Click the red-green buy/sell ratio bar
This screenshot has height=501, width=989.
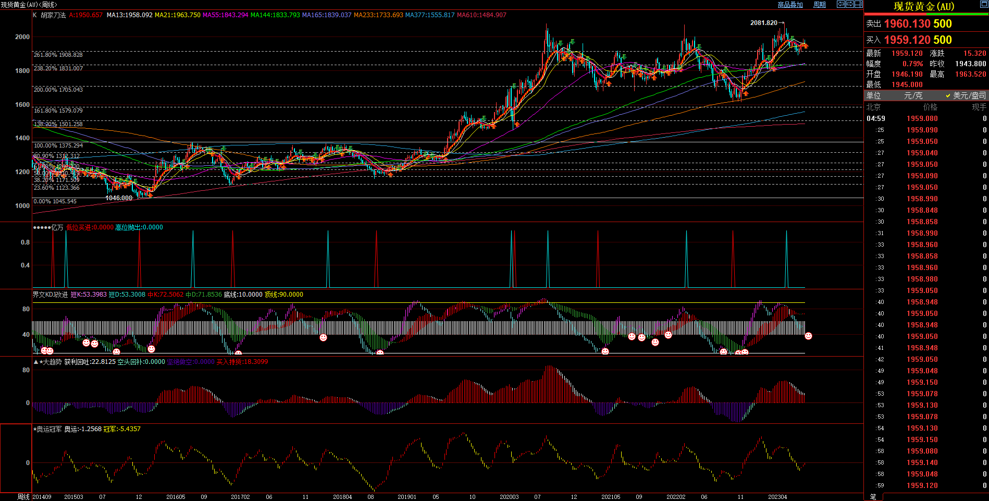point(926,15)
